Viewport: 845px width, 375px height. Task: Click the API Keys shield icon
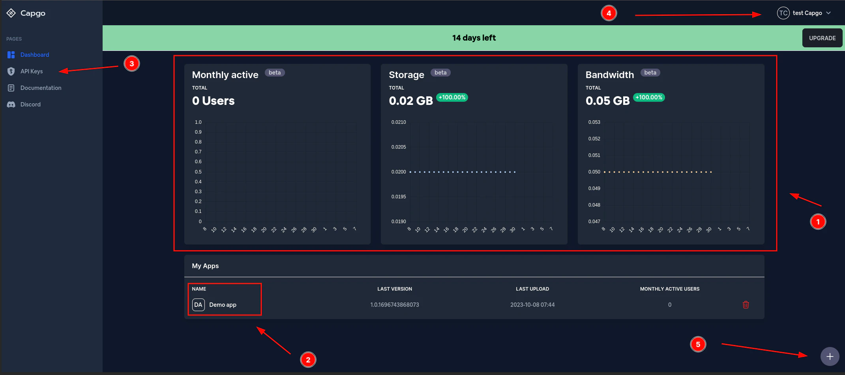coord(11,71)
